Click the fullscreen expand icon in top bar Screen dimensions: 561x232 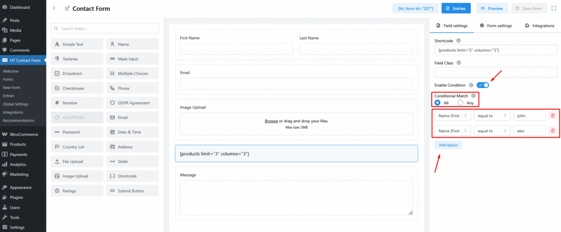click(x=554, y=8)
